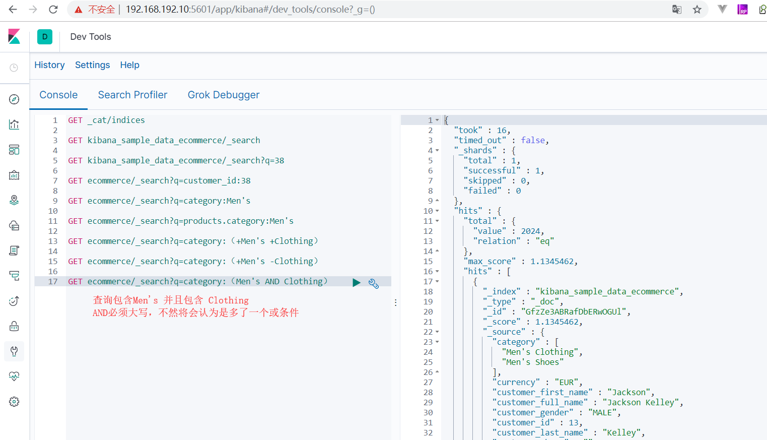The width and height of the screenshot is (767, 440).
Task: Click the currency "EUR" value
Action: [567, 382]
